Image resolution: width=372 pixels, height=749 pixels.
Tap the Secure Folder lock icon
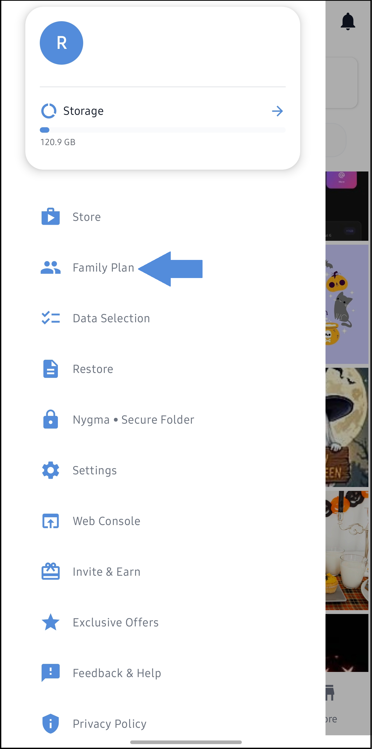51,419
